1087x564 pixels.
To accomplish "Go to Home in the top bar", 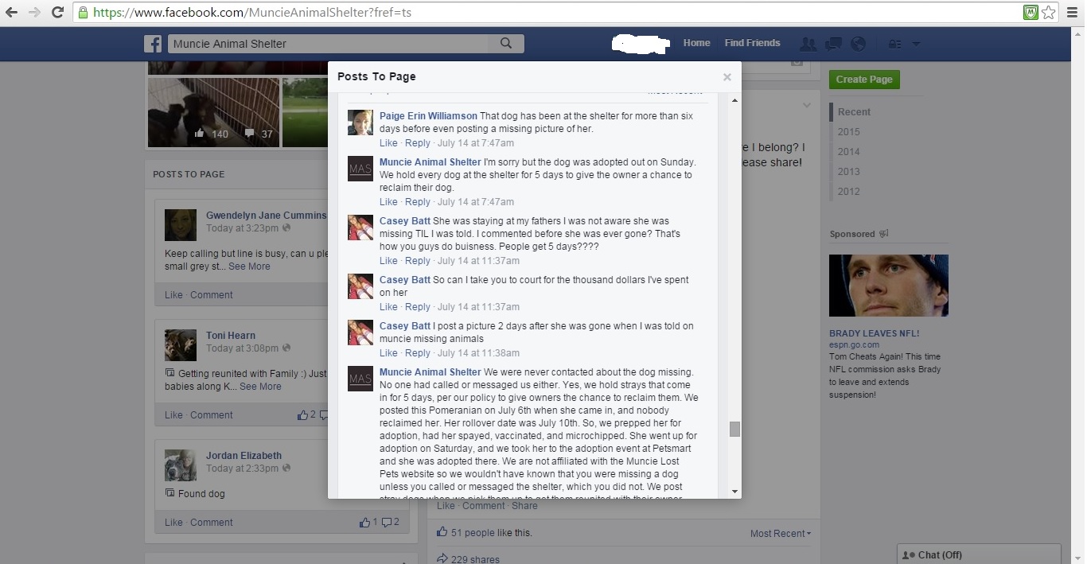I will click(x=696, y=43).
